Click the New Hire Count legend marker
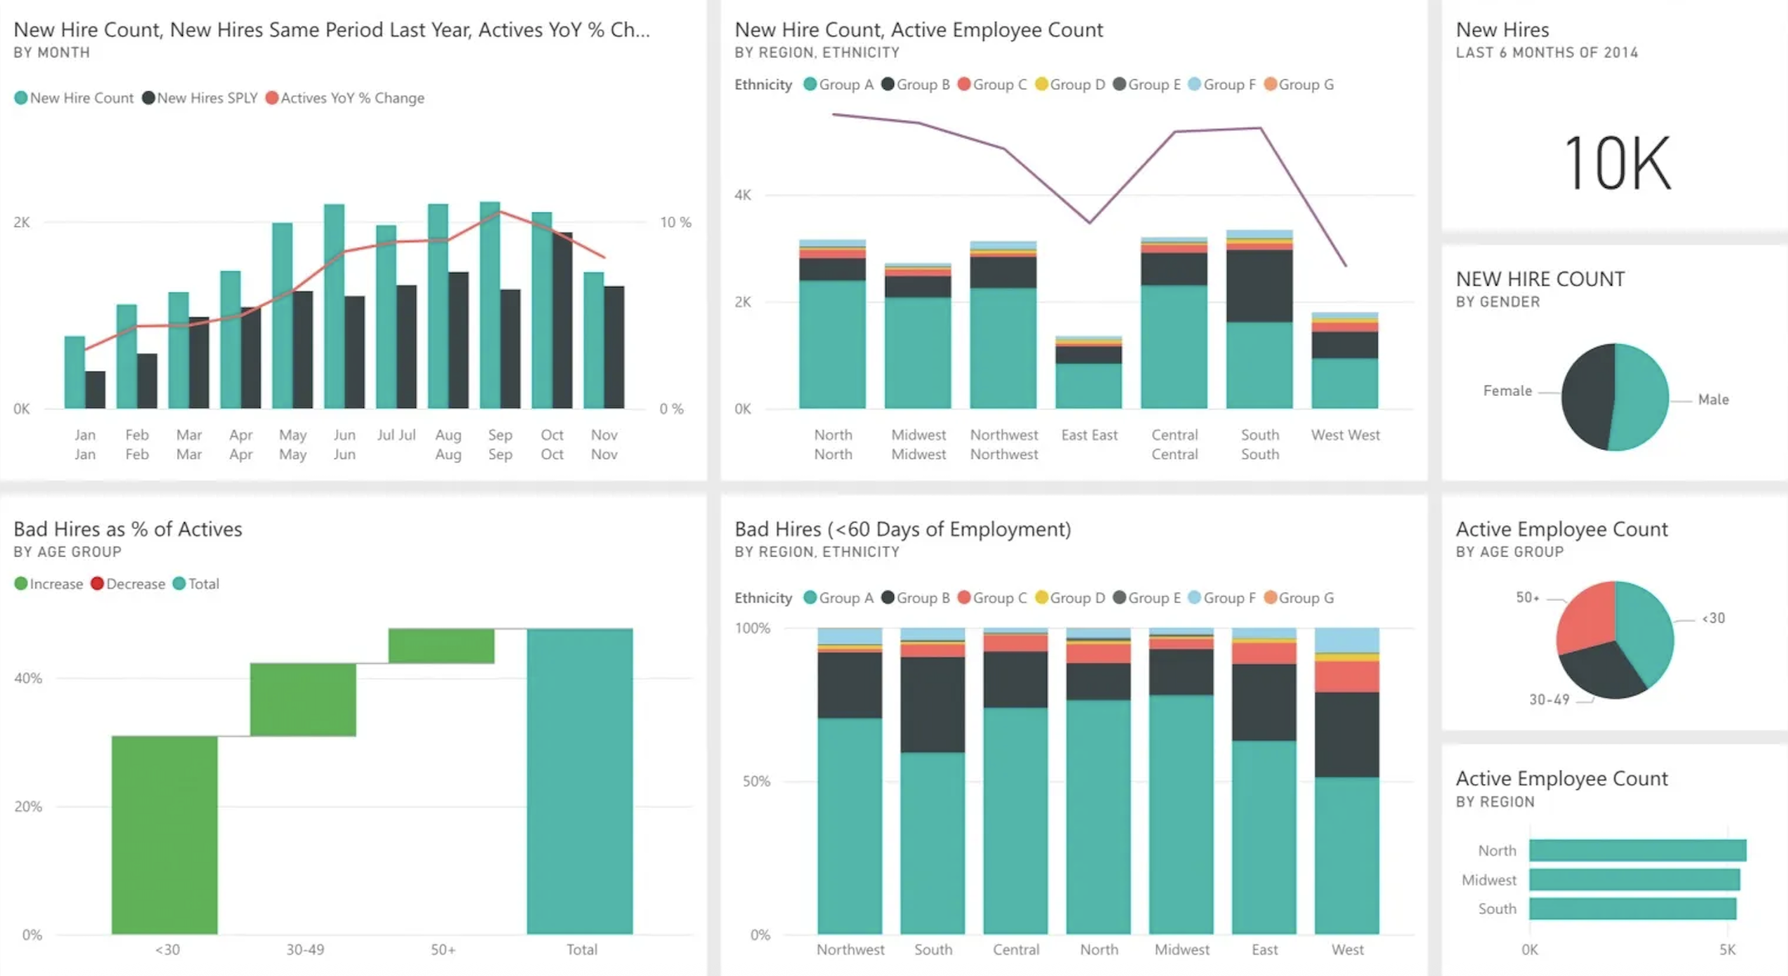Screen dimensions: 1788x976 [21, 98]
